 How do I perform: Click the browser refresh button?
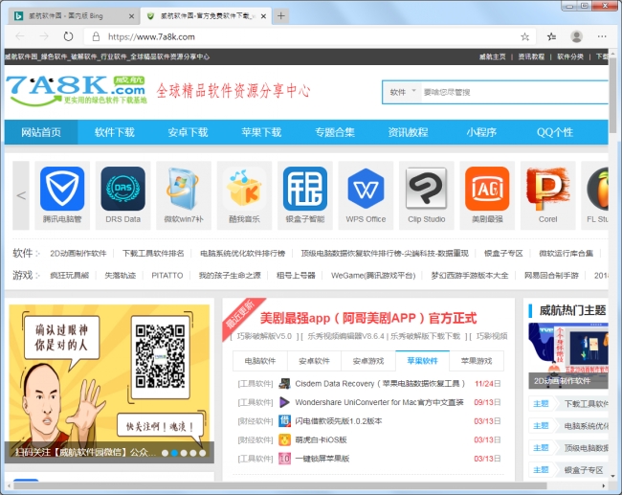click(68, 36)
